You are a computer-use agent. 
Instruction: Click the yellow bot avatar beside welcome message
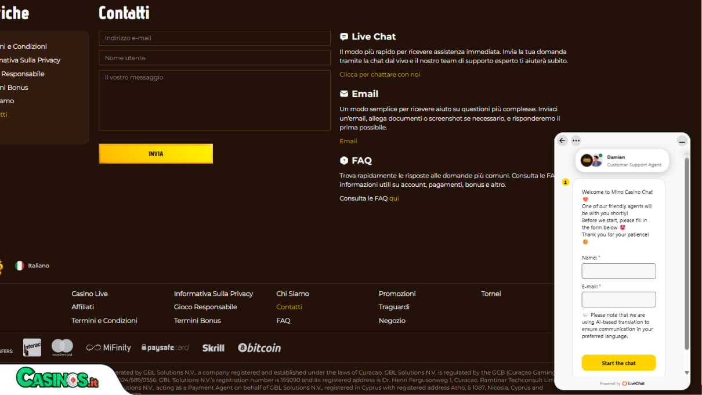[566, 182]
